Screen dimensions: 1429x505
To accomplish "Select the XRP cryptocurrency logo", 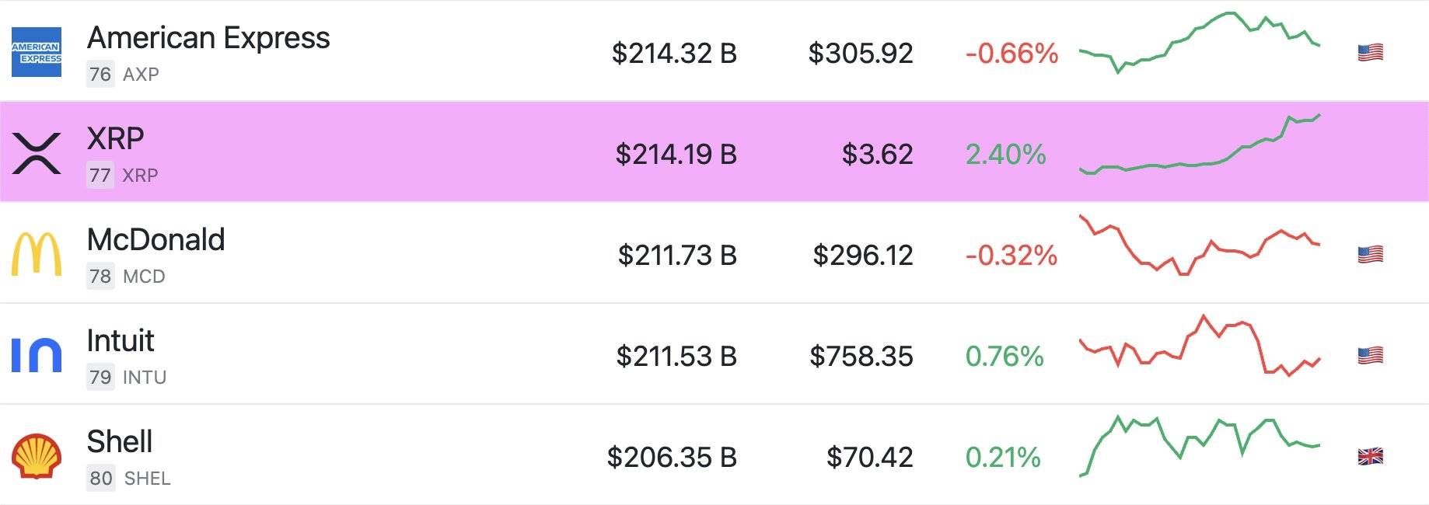I will [x=37, y=154].
